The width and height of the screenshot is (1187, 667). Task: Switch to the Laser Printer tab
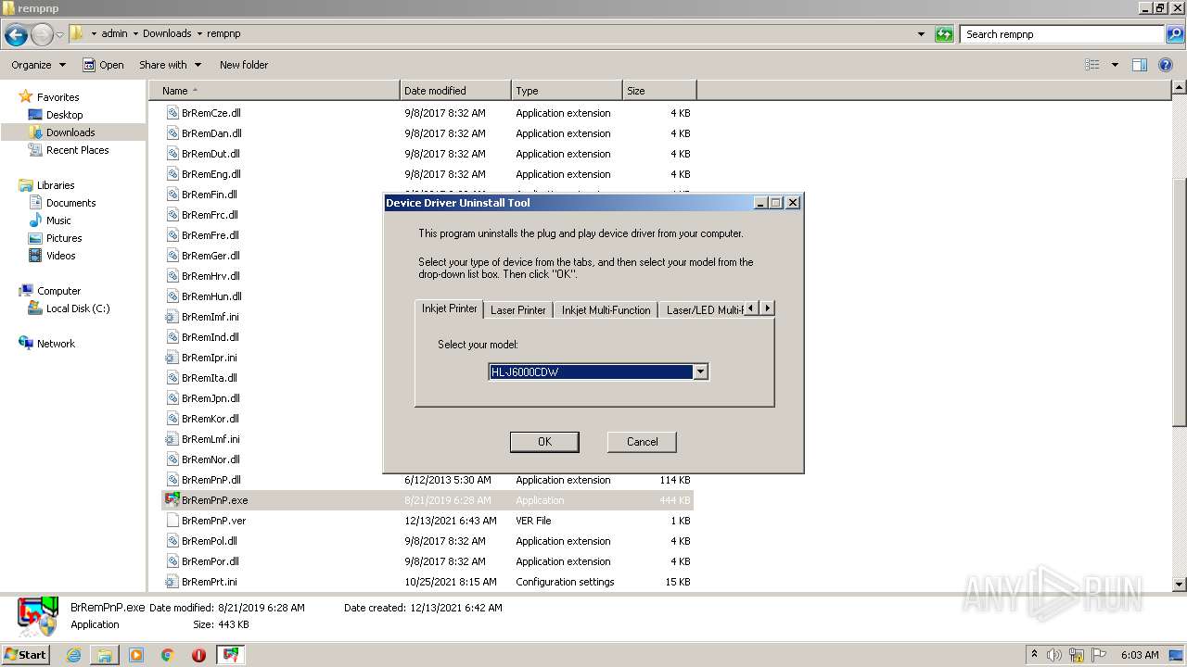518,310
